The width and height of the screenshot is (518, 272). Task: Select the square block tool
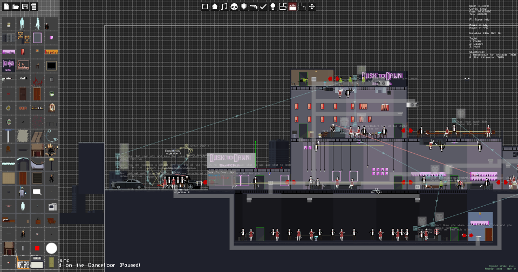pos(205,6)
